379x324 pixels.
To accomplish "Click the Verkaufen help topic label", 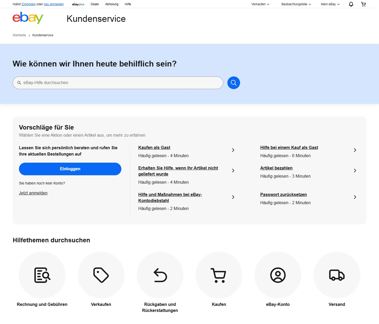I will (x=101, y=304).
